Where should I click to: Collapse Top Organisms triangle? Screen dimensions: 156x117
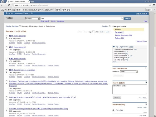pyautogui.click(x=114, y=47)
